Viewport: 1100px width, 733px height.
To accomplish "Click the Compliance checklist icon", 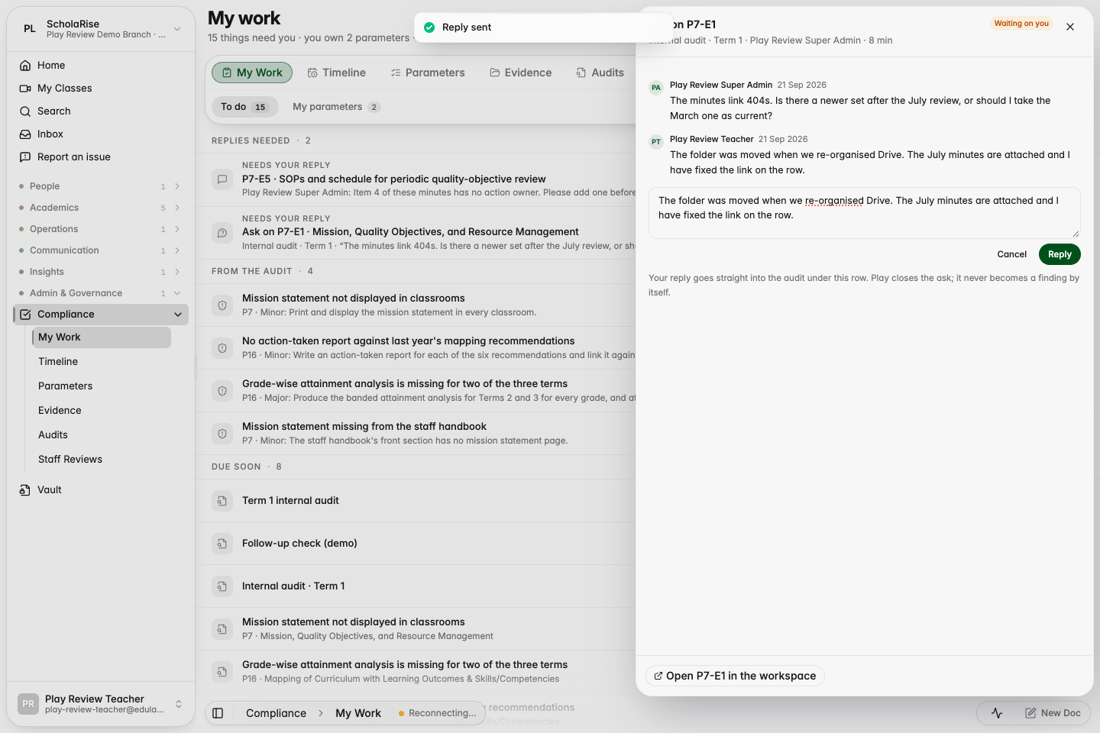I will point(25,315).
